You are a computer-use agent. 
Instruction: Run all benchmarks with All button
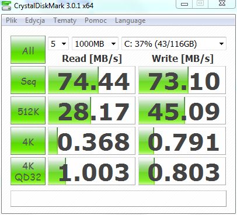pyautogui.click(x=28, y=50)
